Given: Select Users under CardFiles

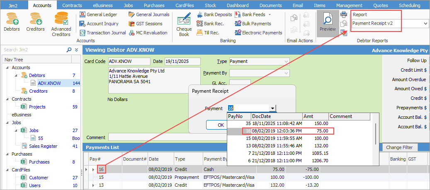Looking at the screenshot, I should 35,185.
